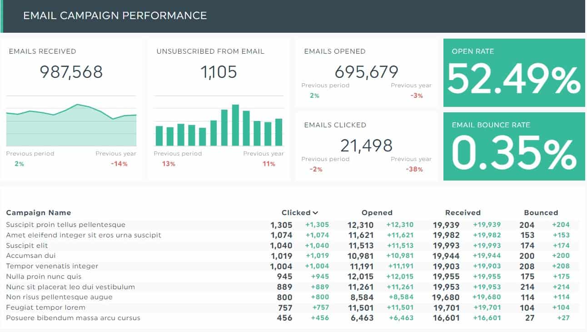Click the Email Campaign Performance title

115,15
